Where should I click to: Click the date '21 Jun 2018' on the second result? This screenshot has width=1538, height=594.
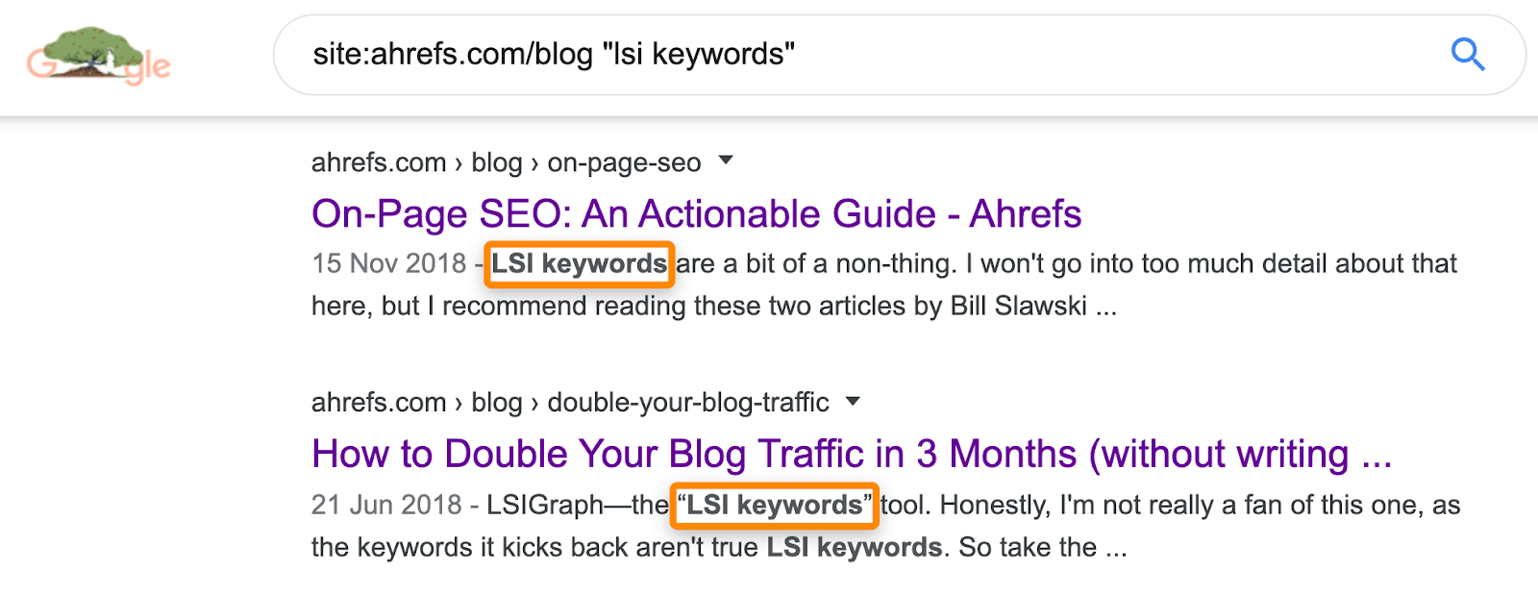[388, 504]
